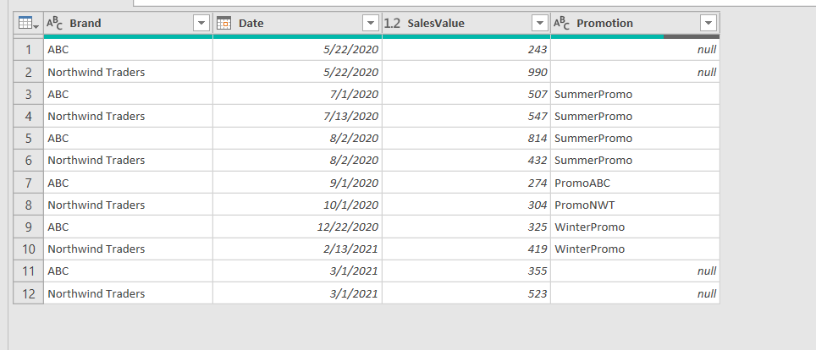Click the text type icon on Brand column

click(x=54, y=23)
